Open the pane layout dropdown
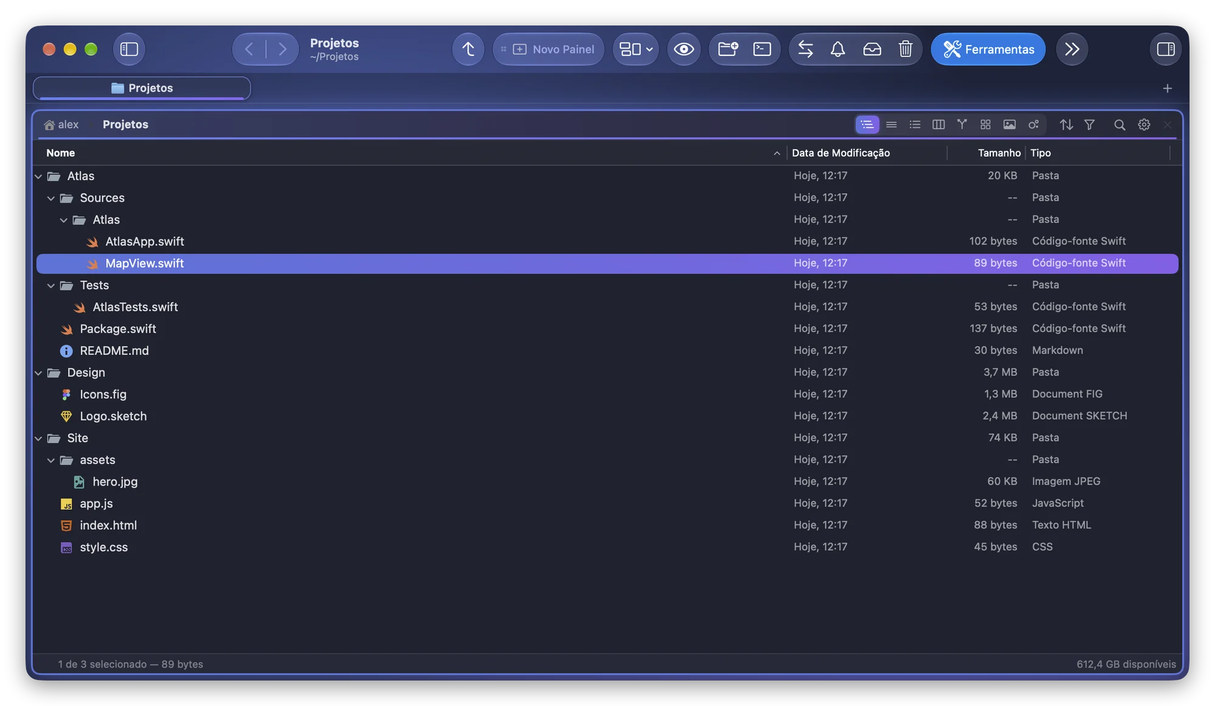 (x=635, y=49)
